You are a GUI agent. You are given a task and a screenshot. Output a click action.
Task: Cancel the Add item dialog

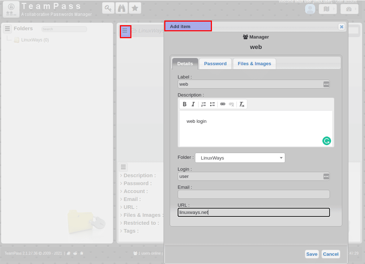(331, 254)
